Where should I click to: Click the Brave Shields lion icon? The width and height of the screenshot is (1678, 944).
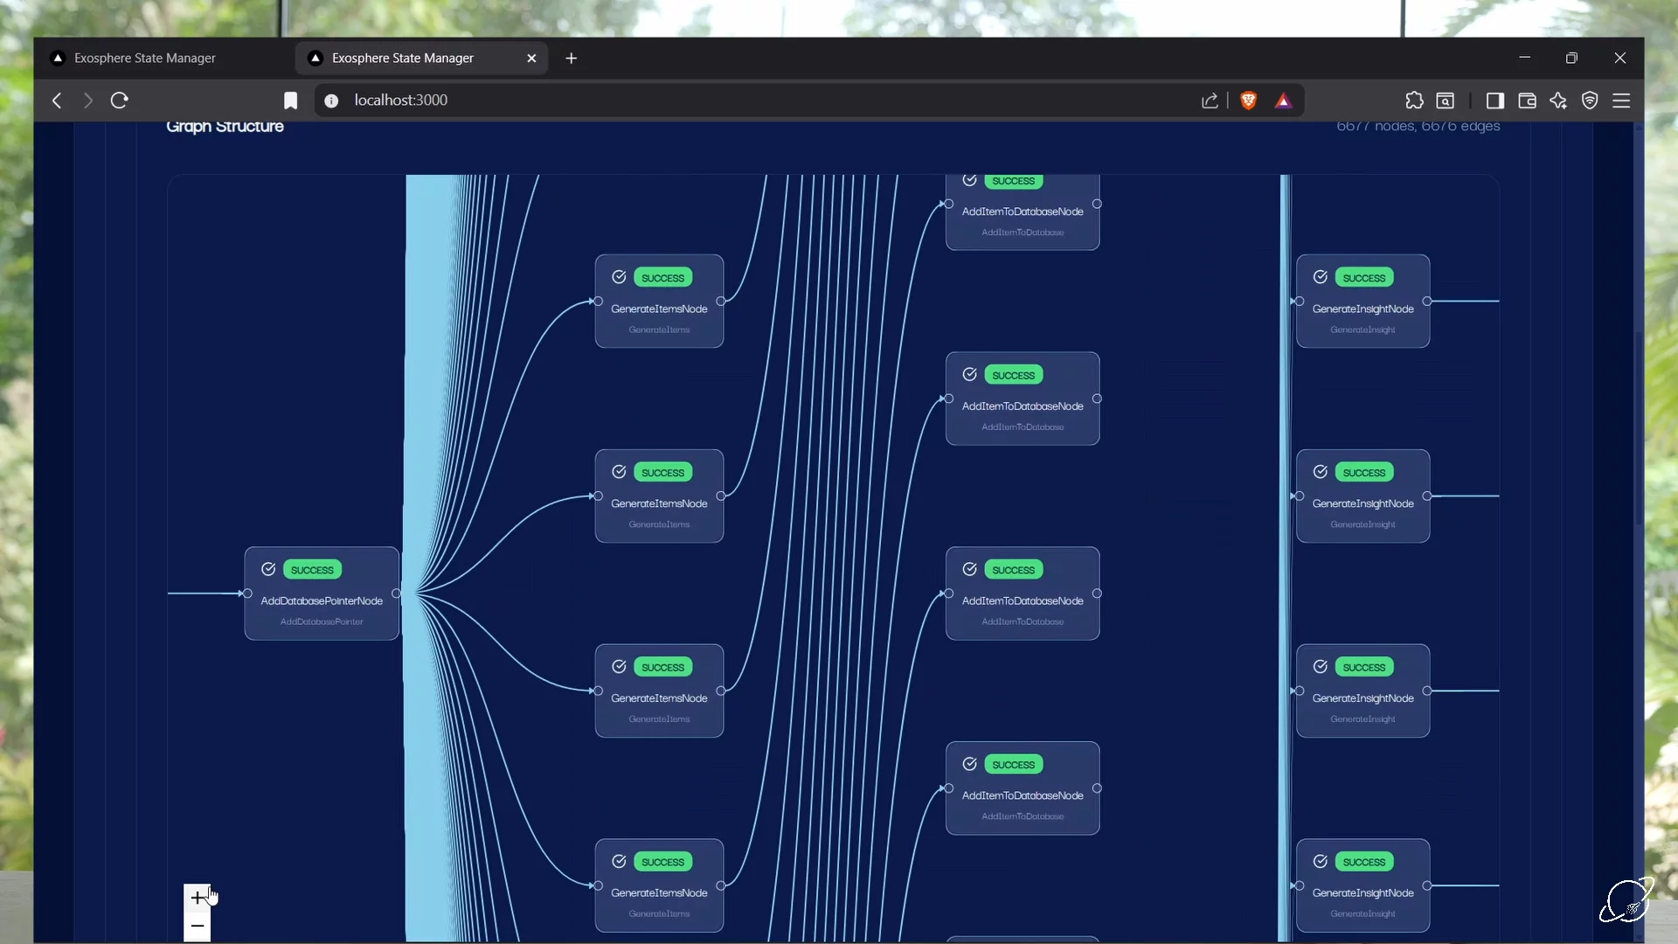(1249, 101)
